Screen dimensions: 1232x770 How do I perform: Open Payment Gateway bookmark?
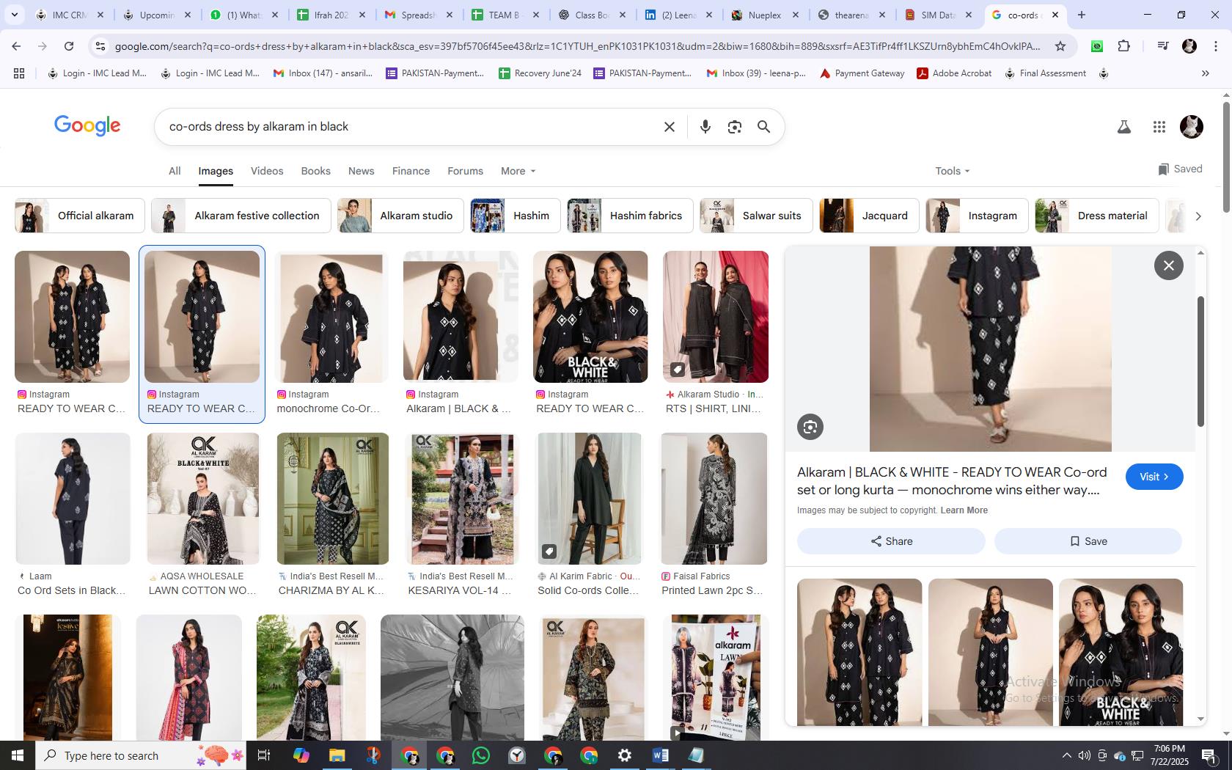862,73
